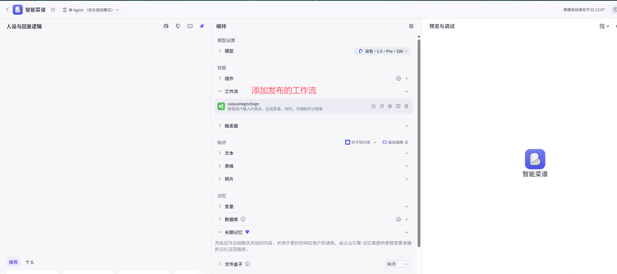Collapse the 工作流 section
The width and height of the screenshot is (617, 274).
pyautogui.click(x=219, y=91)
